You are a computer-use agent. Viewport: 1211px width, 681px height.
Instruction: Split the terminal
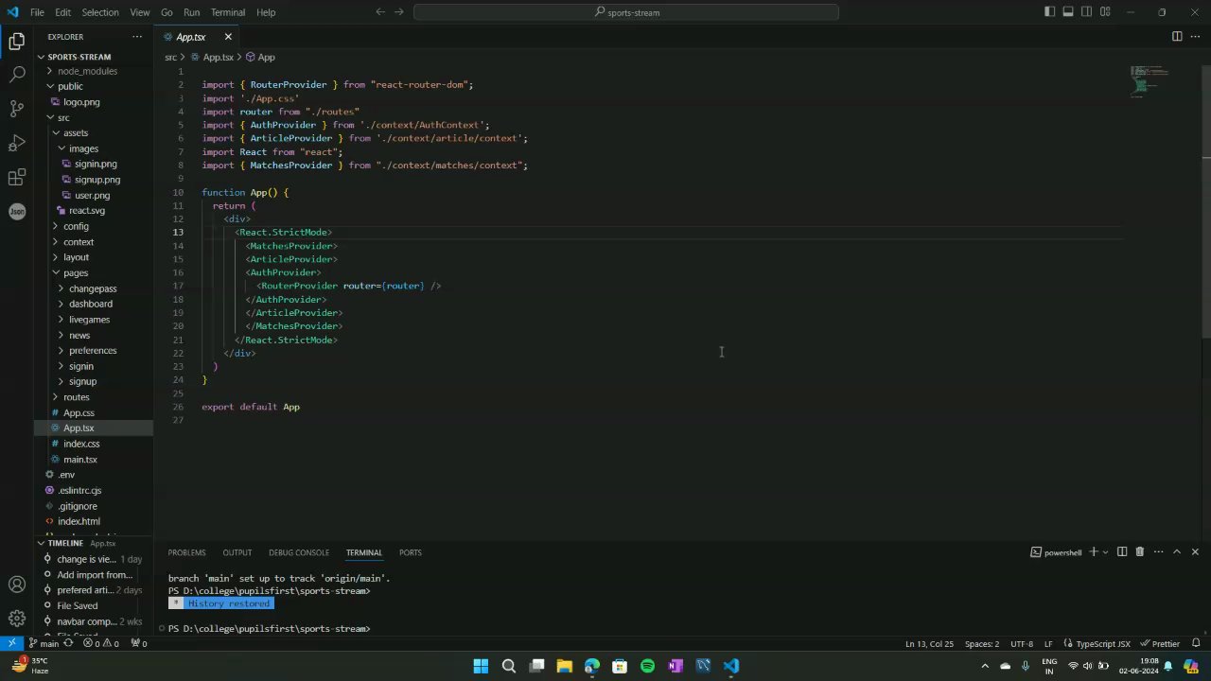[1122, 552]
